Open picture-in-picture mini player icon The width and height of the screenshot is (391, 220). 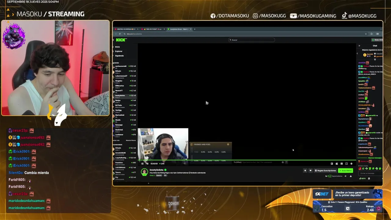point(332,163)
